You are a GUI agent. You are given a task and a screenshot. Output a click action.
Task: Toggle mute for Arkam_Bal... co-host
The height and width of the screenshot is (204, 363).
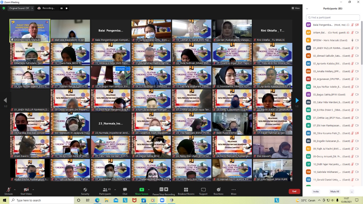[x=352, y=33]
